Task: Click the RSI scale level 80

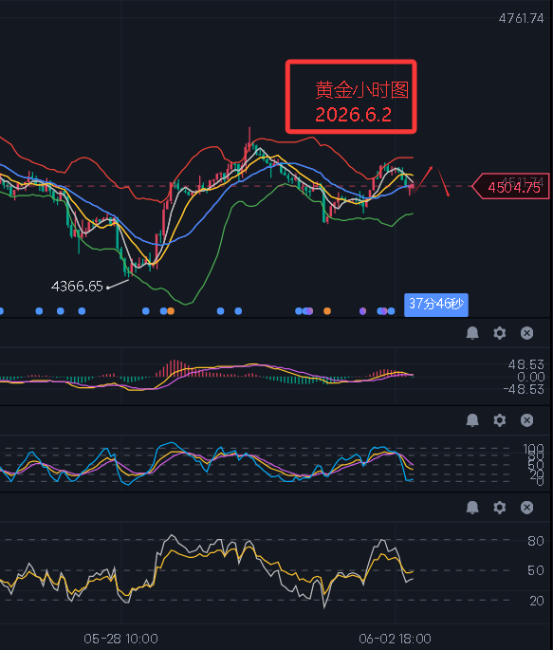Action: 536,541
